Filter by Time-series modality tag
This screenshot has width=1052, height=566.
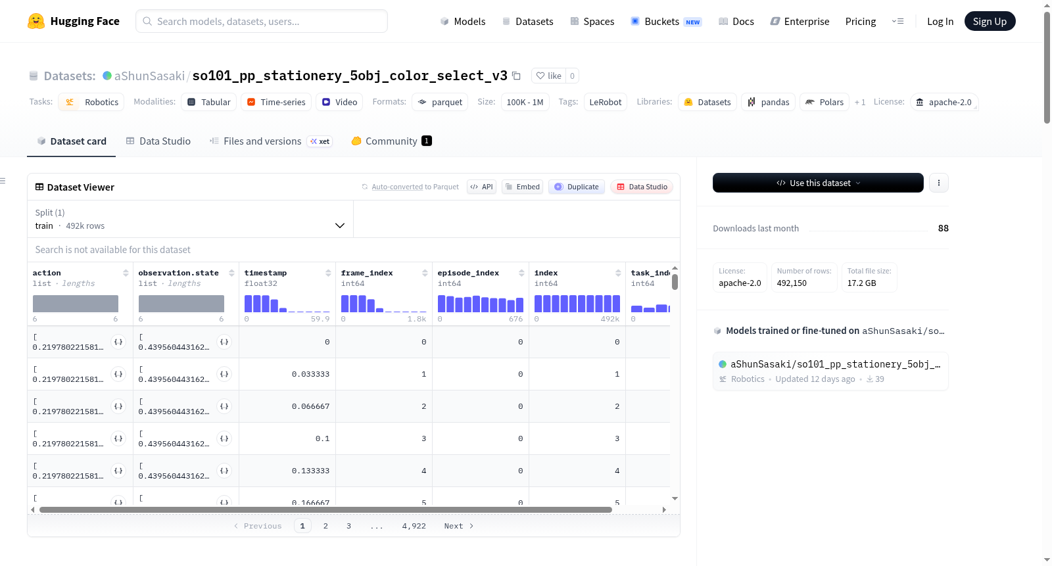coord(276,102)
